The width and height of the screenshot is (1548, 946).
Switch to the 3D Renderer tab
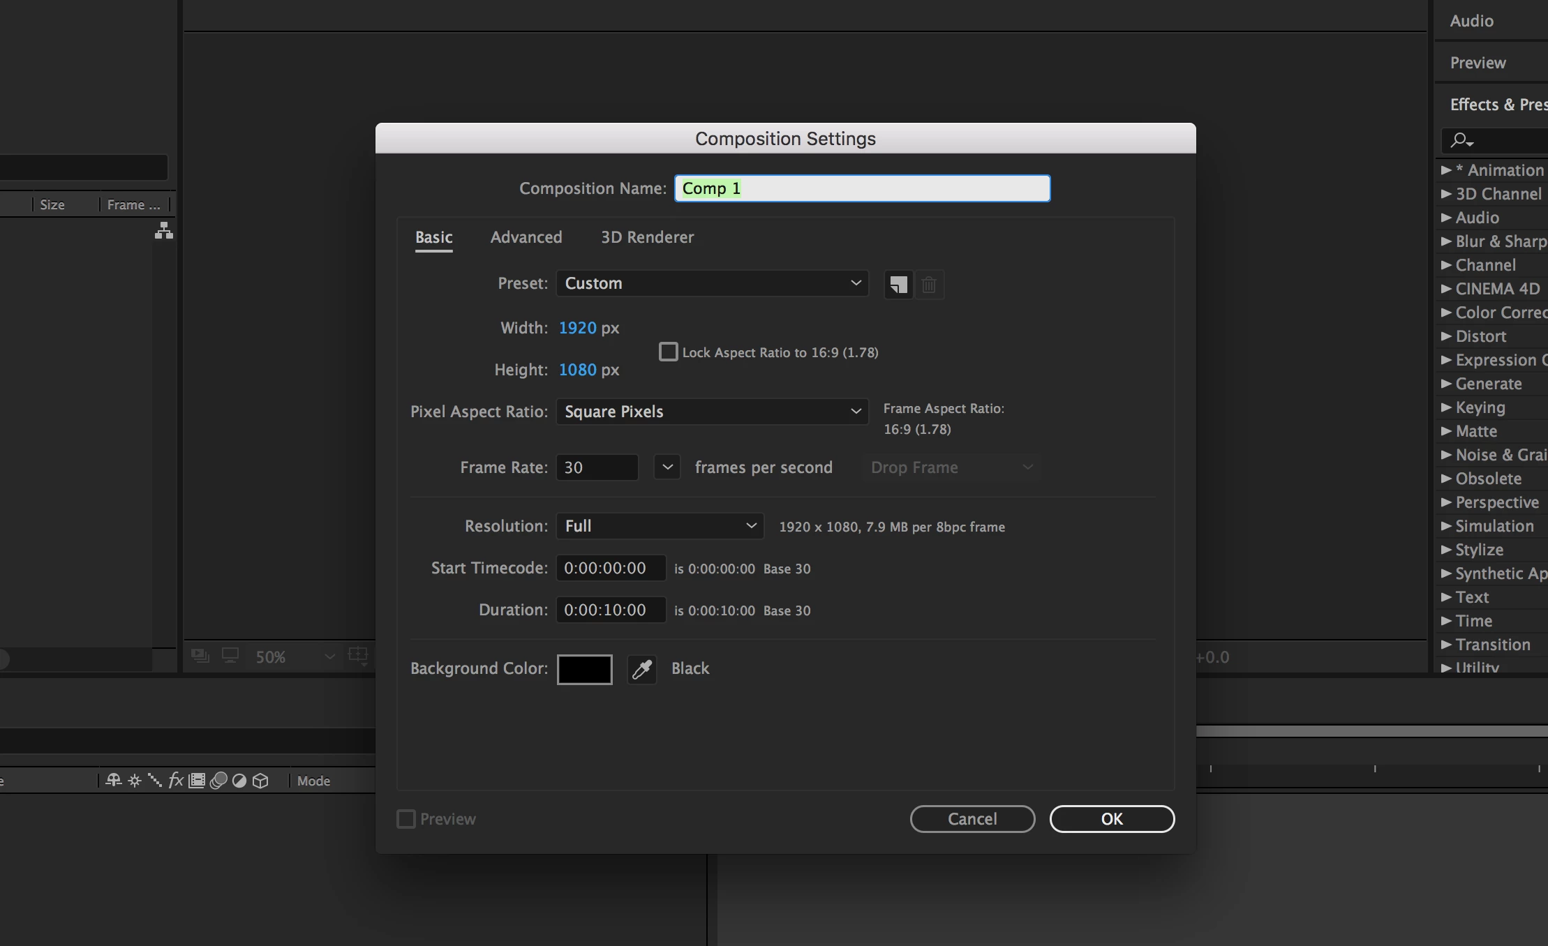(x=647, y=237)
